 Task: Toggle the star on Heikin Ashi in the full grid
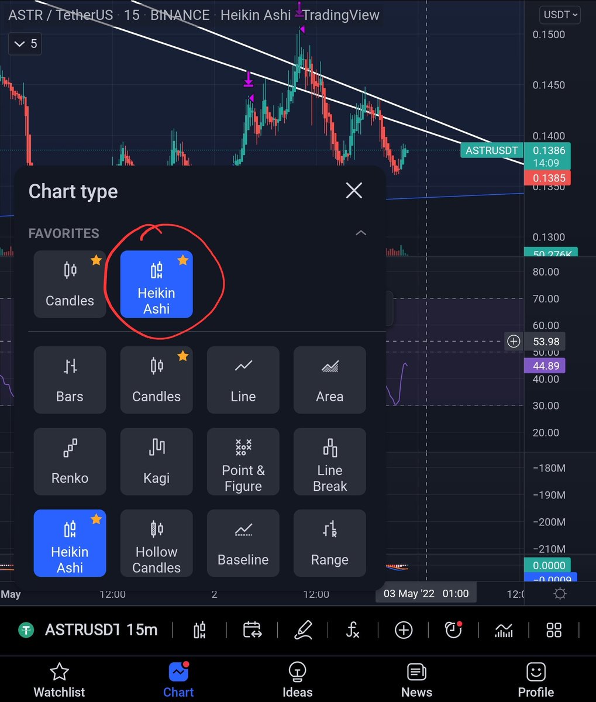tap(96, 519)
